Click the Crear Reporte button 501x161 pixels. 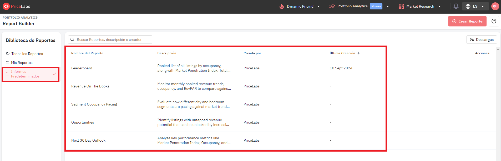(x=467, y=21)
